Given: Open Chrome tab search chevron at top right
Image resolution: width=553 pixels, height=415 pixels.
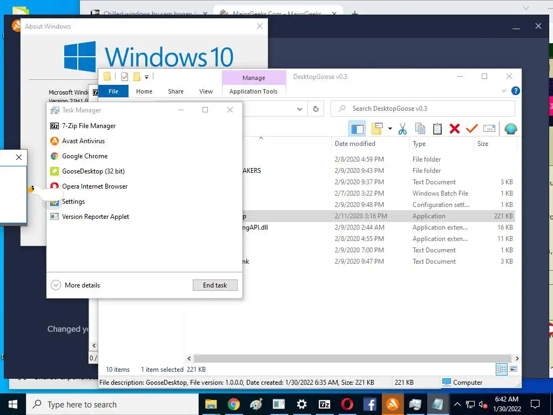Looking at the screenshot, I should [526, 8].
